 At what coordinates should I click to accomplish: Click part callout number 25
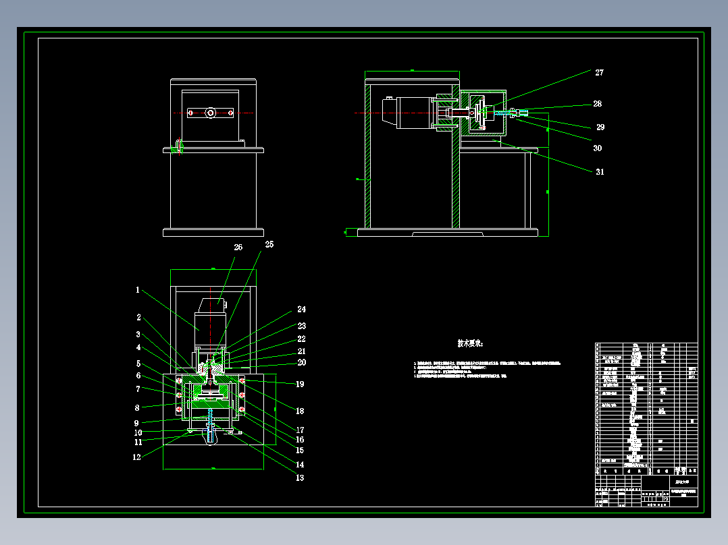pos(269,244)
